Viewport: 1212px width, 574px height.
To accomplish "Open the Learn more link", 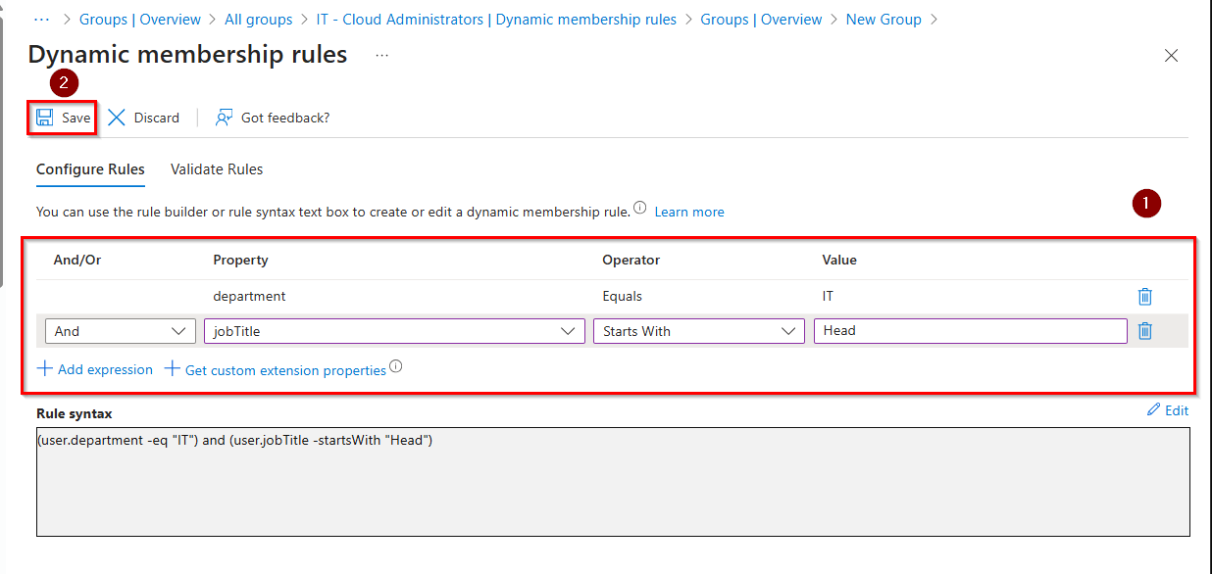I will tap(689, 212).
